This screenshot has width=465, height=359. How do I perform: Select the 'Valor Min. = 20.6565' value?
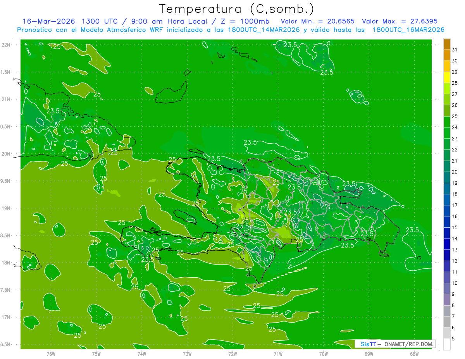(x=318, y=21)
